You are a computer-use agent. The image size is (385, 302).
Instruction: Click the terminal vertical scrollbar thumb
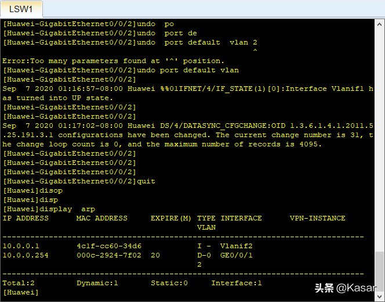pos(379,271)
